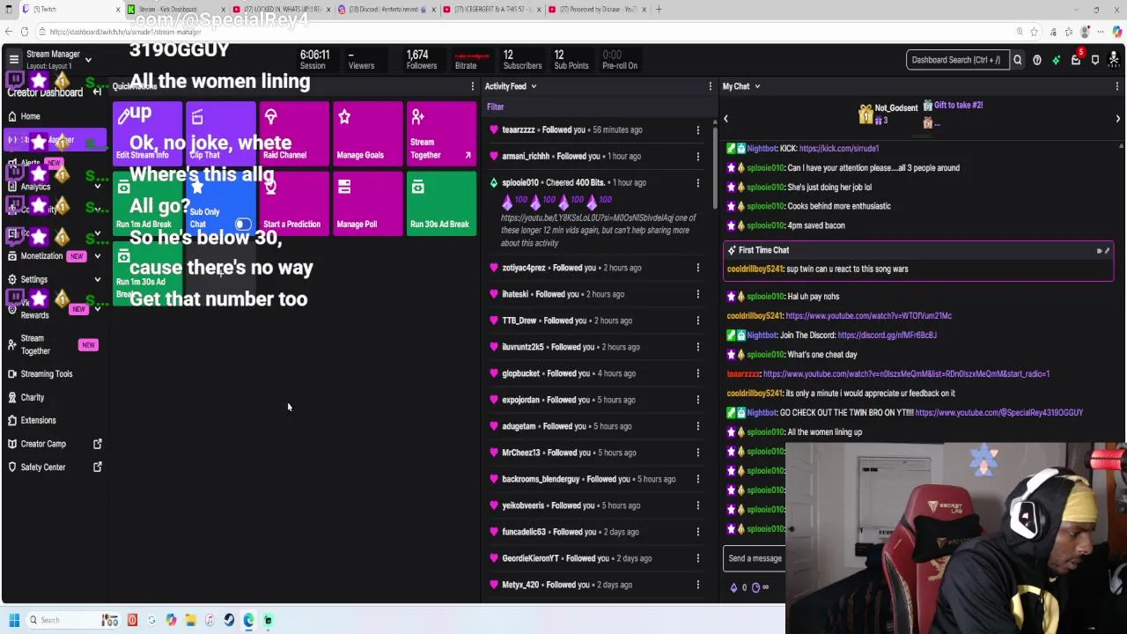Click Start a Prediction tile

(294, 203)
